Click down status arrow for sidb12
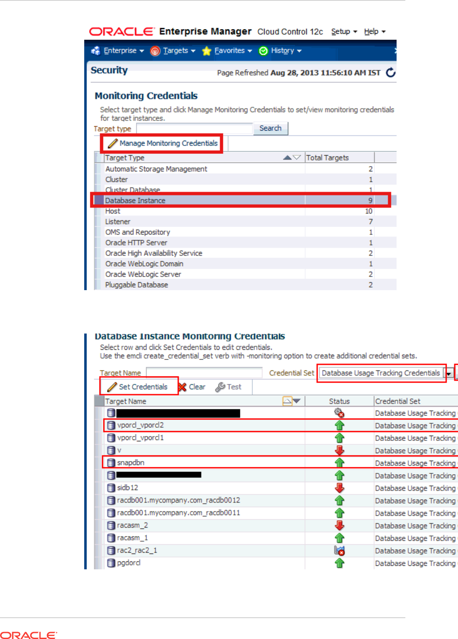Image resolution: width=458 pixels, height=639 pixels. [339, 488]
